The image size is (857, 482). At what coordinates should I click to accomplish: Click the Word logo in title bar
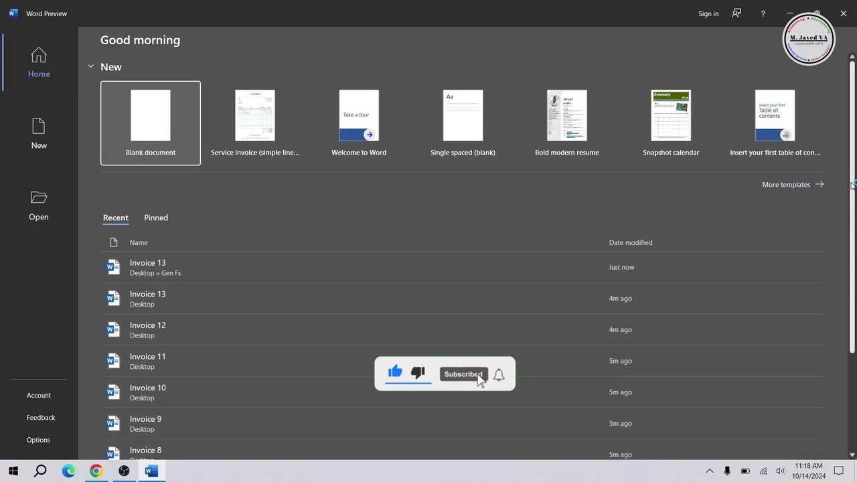point(13,13)
